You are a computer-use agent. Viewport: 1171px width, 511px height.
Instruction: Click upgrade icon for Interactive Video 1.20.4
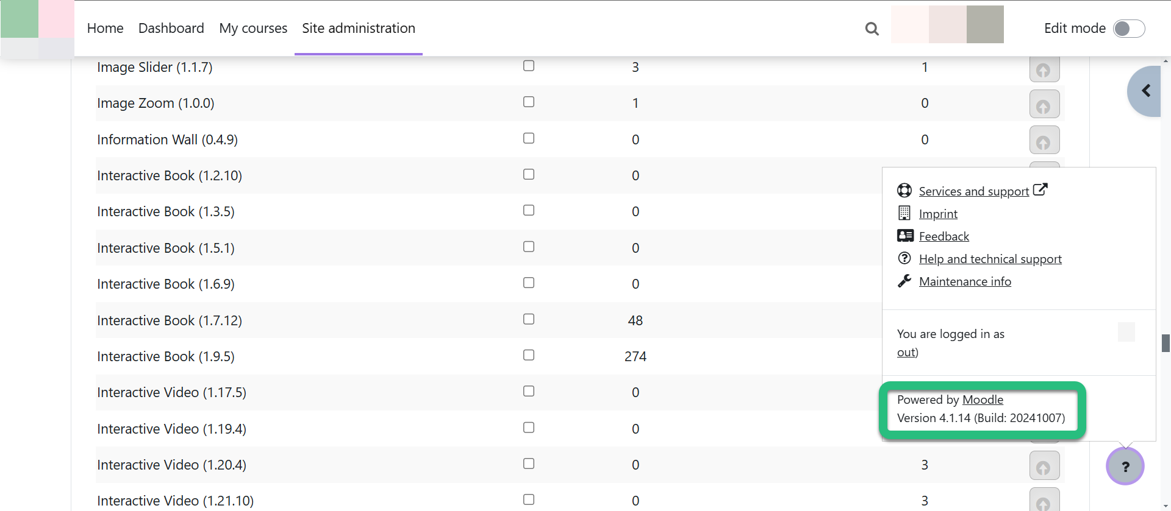(x=1044, y=466)
